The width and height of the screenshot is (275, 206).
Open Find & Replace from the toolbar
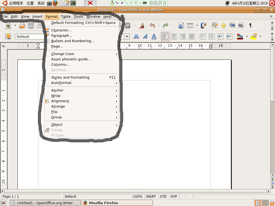215,25
